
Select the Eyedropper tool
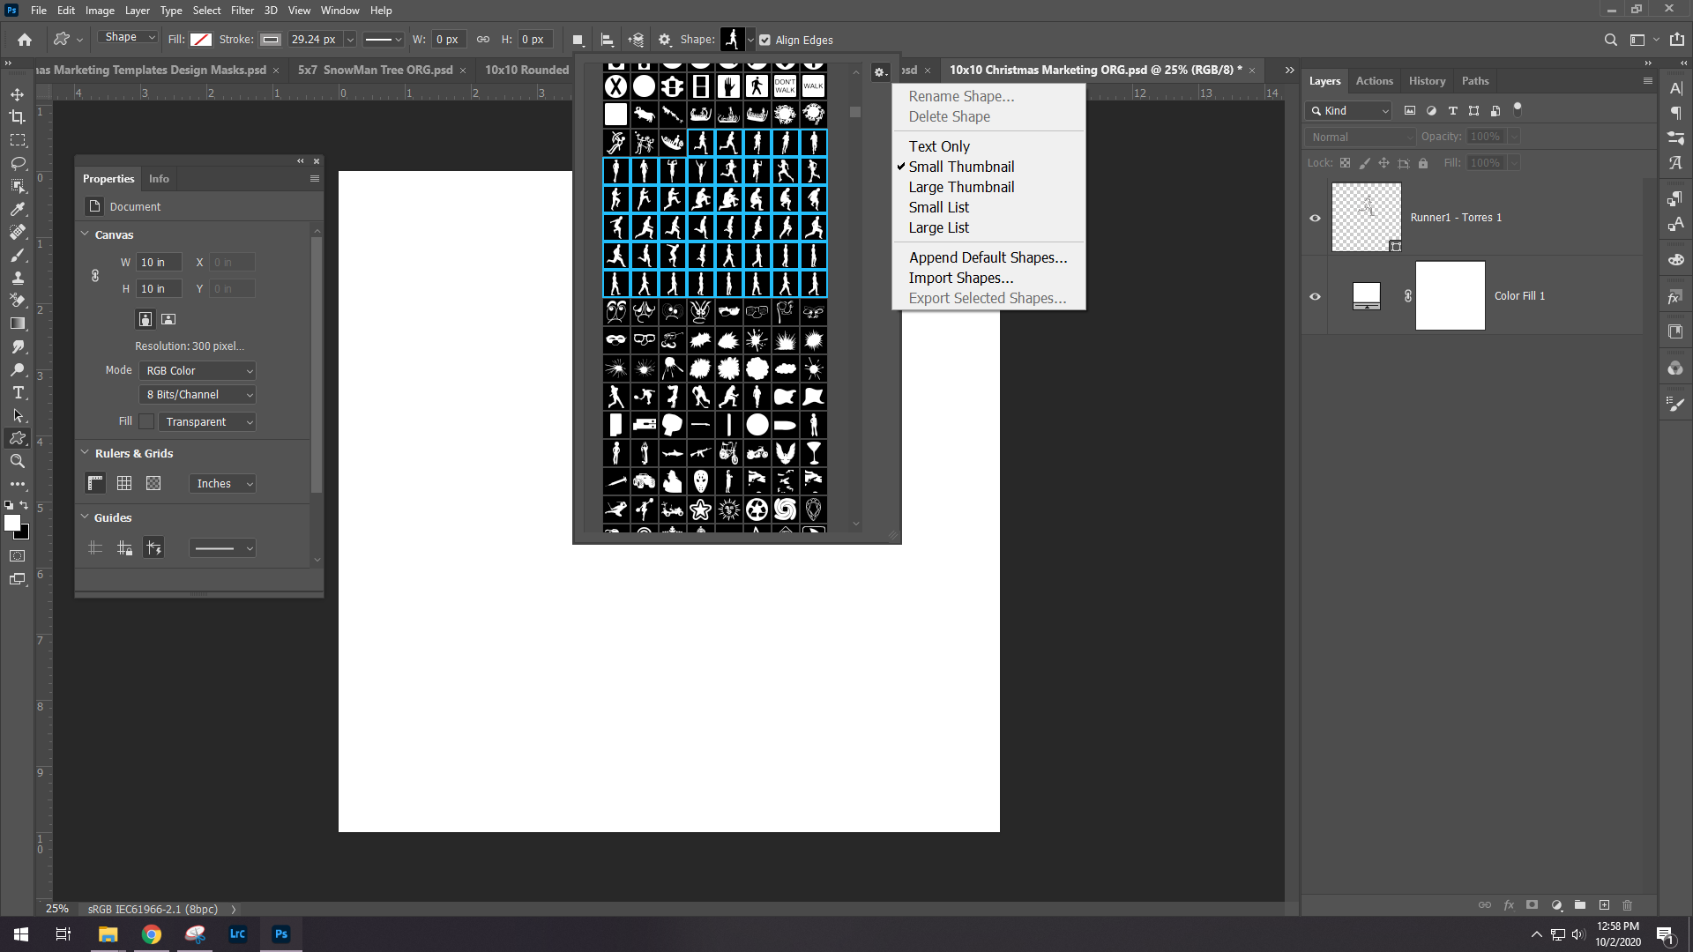coord(17,209)
